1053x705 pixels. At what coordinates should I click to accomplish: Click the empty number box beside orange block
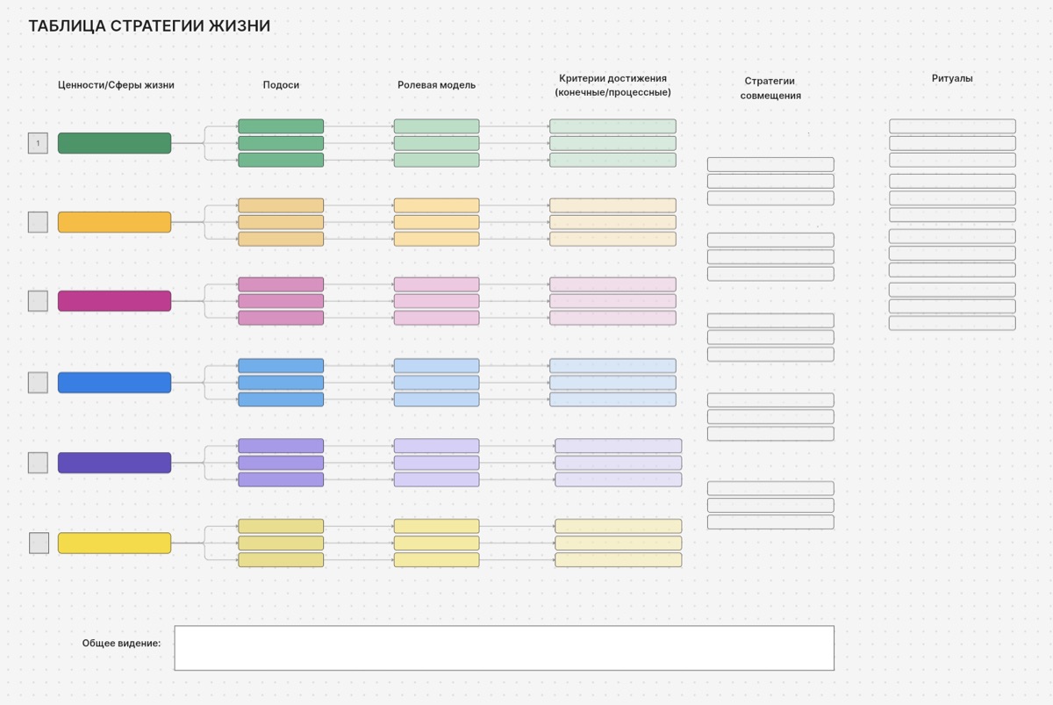pyautogui.click(x=38, y=222)
